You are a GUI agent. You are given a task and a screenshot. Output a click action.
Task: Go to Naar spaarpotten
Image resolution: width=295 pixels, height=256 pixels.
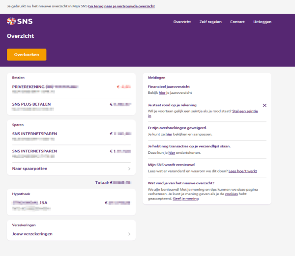pos(71,169)
